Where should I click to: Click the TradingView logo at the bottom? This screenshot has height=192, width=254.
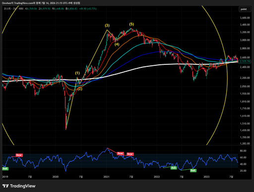[19, 186]
